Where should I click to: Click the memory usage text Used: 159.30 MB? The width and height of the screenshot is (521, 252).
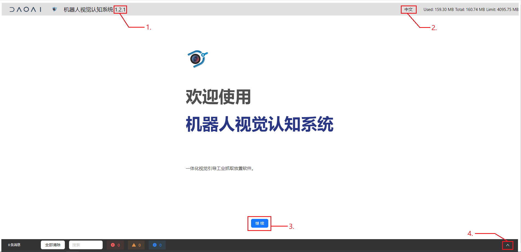pos(438,10)
